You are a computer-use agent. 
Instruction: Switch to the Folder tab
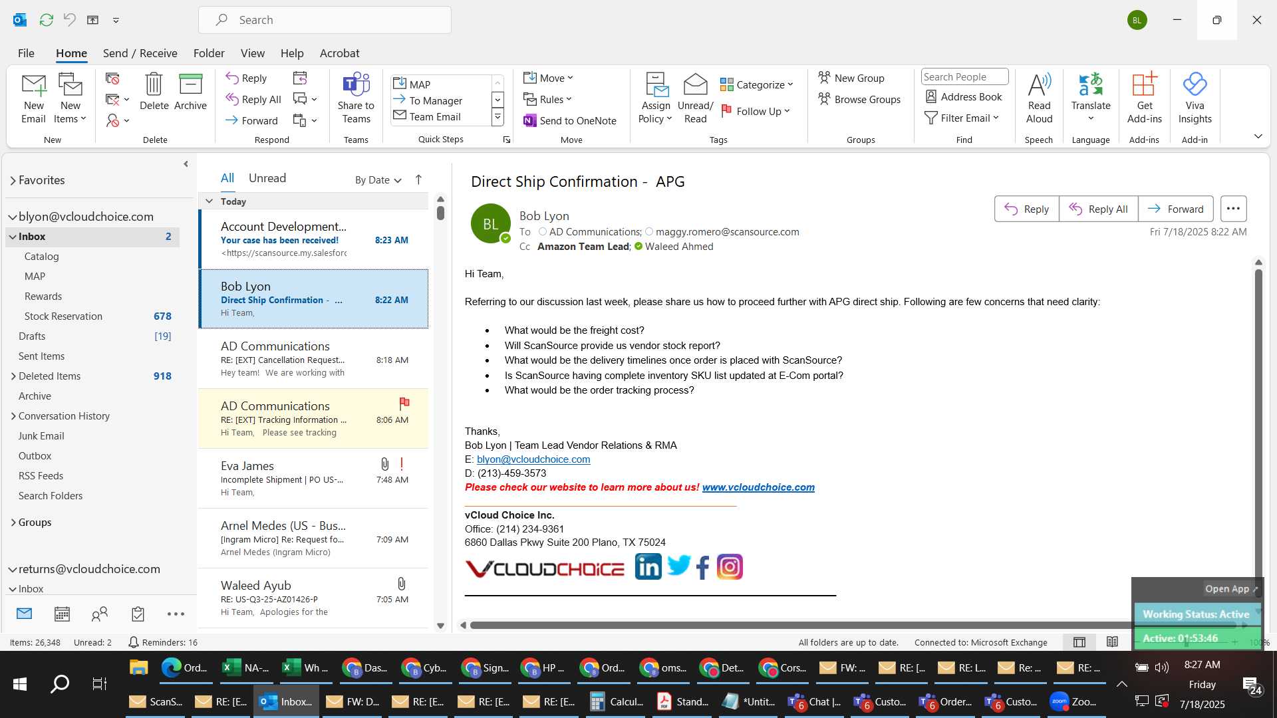tap(209, 53)
